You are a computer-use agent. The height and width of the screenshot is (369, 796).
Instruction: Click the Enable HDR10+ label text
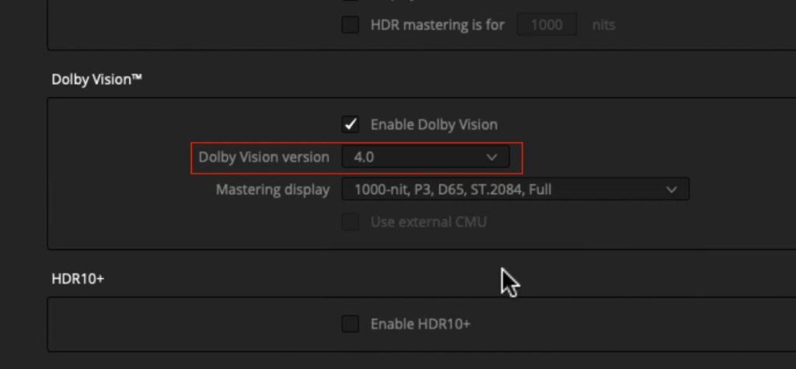pos(421,324)
